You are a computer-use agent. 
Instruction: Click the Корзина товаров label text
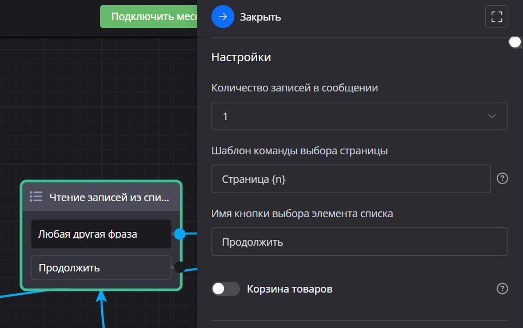coord(289,289)
